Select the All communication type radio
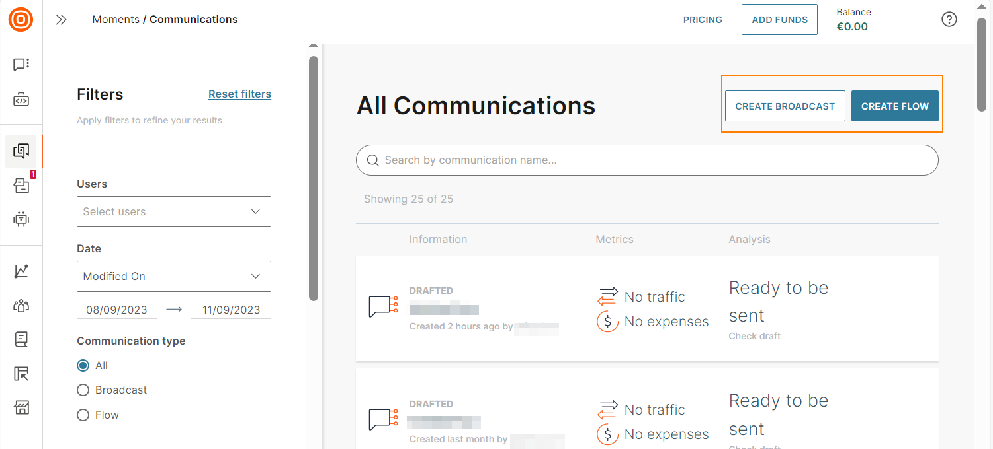 point(83,366)
